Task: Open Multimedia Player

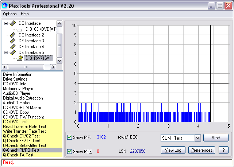Action: coord(18,89)
